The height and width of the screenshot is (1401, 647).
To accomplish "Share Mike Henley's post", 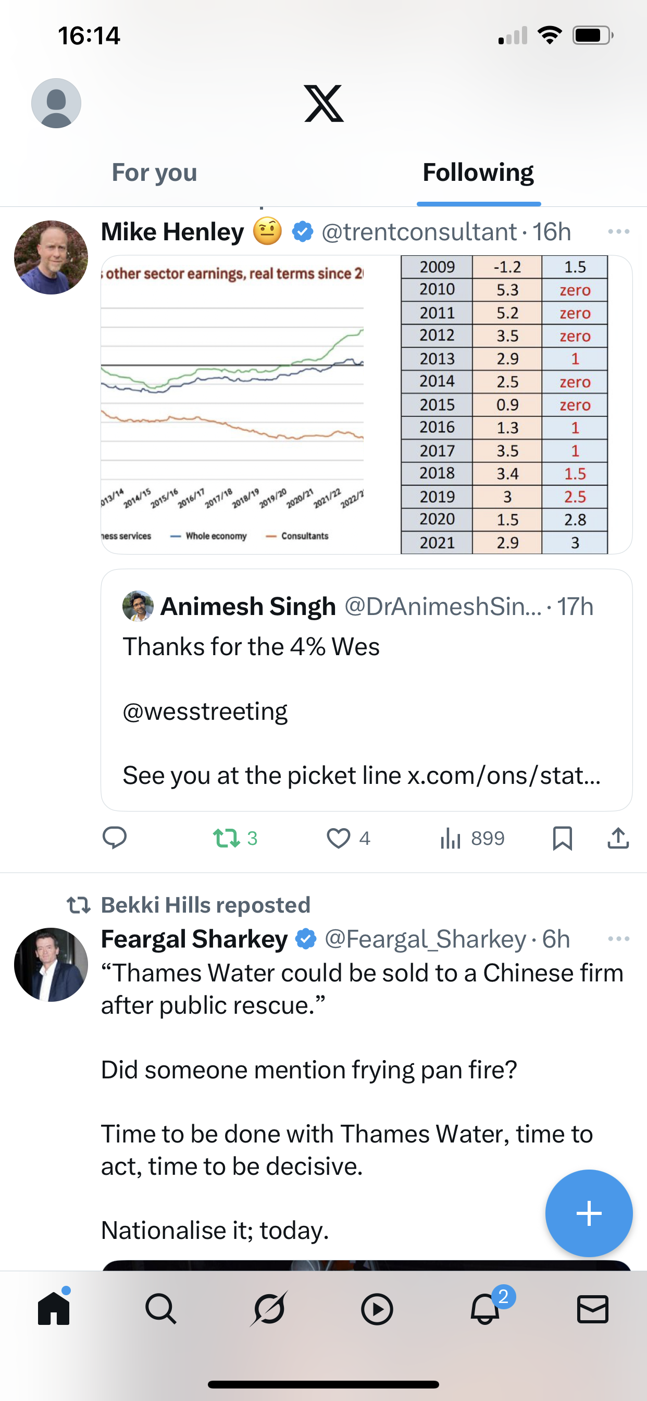I will 618,838.
